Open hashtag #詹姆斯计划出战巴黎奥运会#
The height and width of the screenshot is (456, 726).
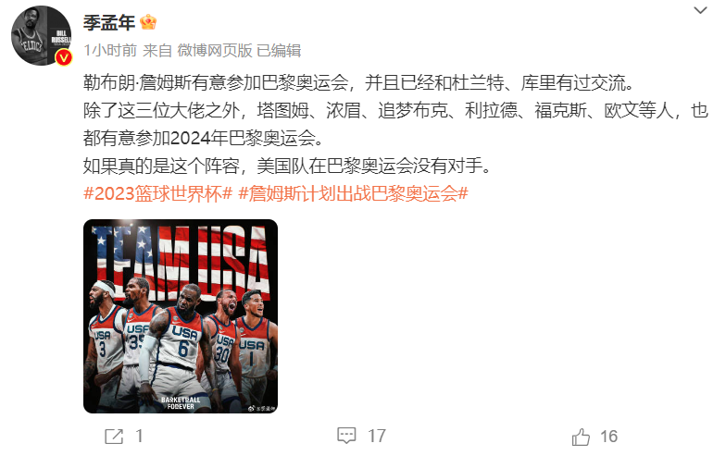354,194
